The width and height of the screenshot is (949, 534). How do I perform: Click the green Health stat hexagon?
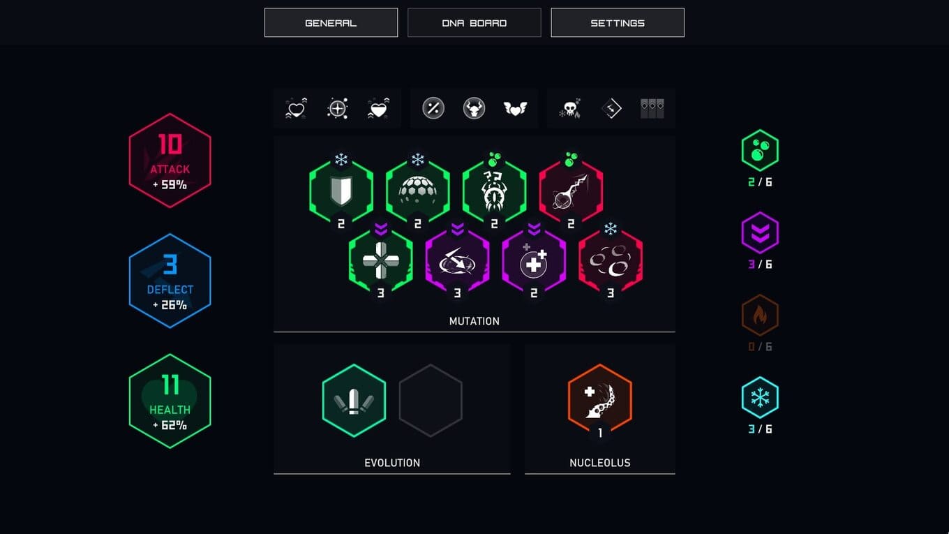click(x=170, y=401)
